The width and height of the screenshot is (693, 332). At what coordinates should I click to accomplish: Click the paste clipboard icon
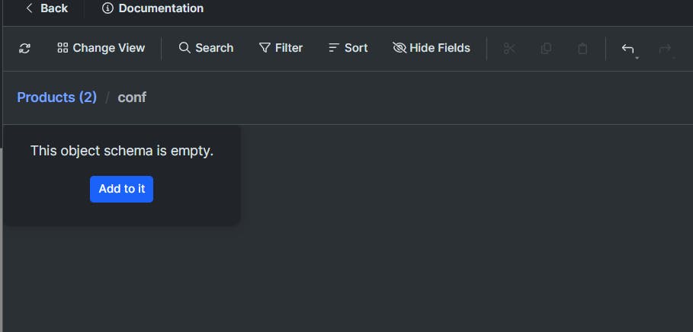click(582, 48)
